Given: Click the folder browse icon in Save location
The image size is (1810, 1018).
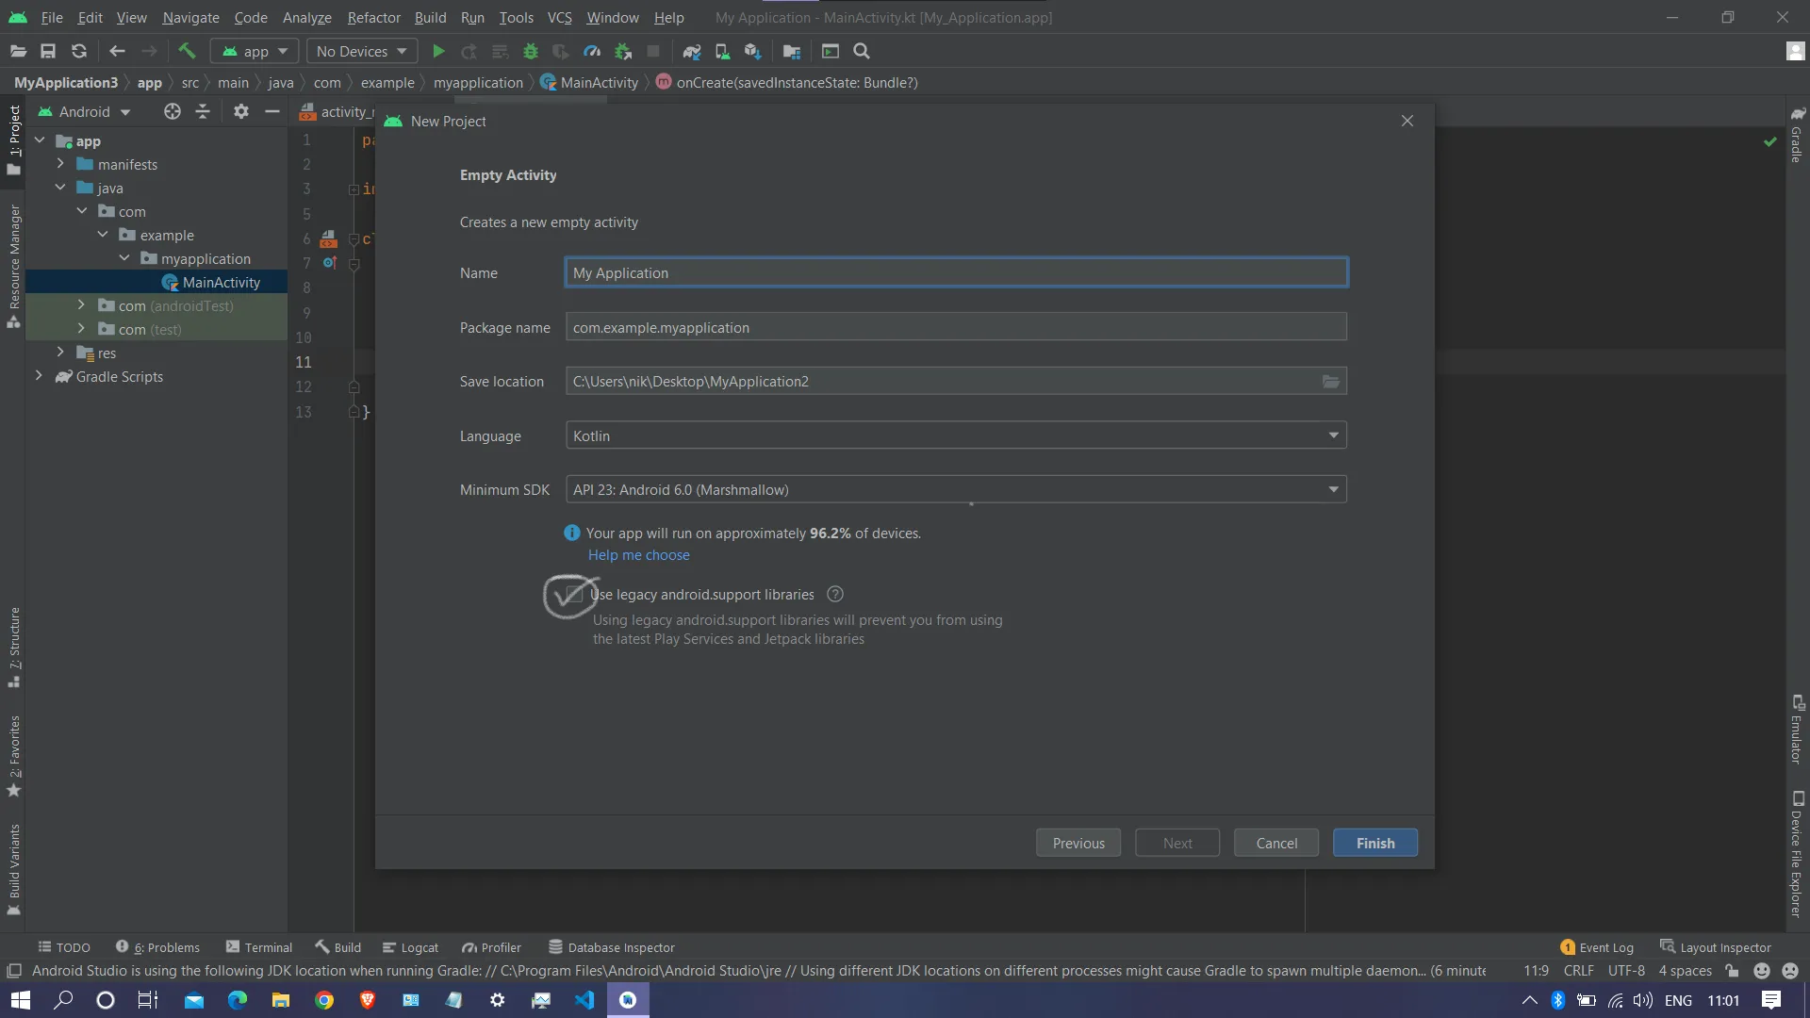Looking at the screenshot, I should [1330, 382].
